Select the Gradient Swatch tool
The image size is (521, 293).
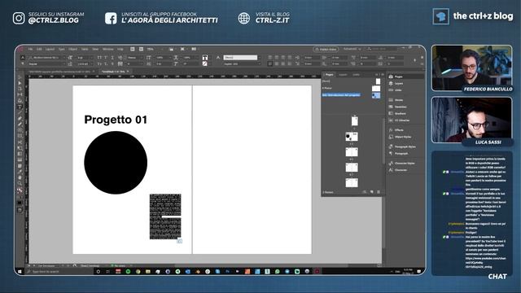20,154
